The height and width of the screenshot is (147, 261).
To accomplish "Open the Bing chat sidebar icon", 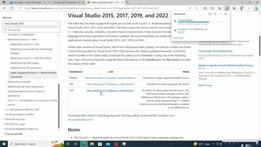I will [257, 8].
